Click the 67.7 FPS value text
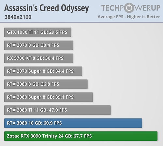This screenshot has width=163, height=146. [82, 136]
